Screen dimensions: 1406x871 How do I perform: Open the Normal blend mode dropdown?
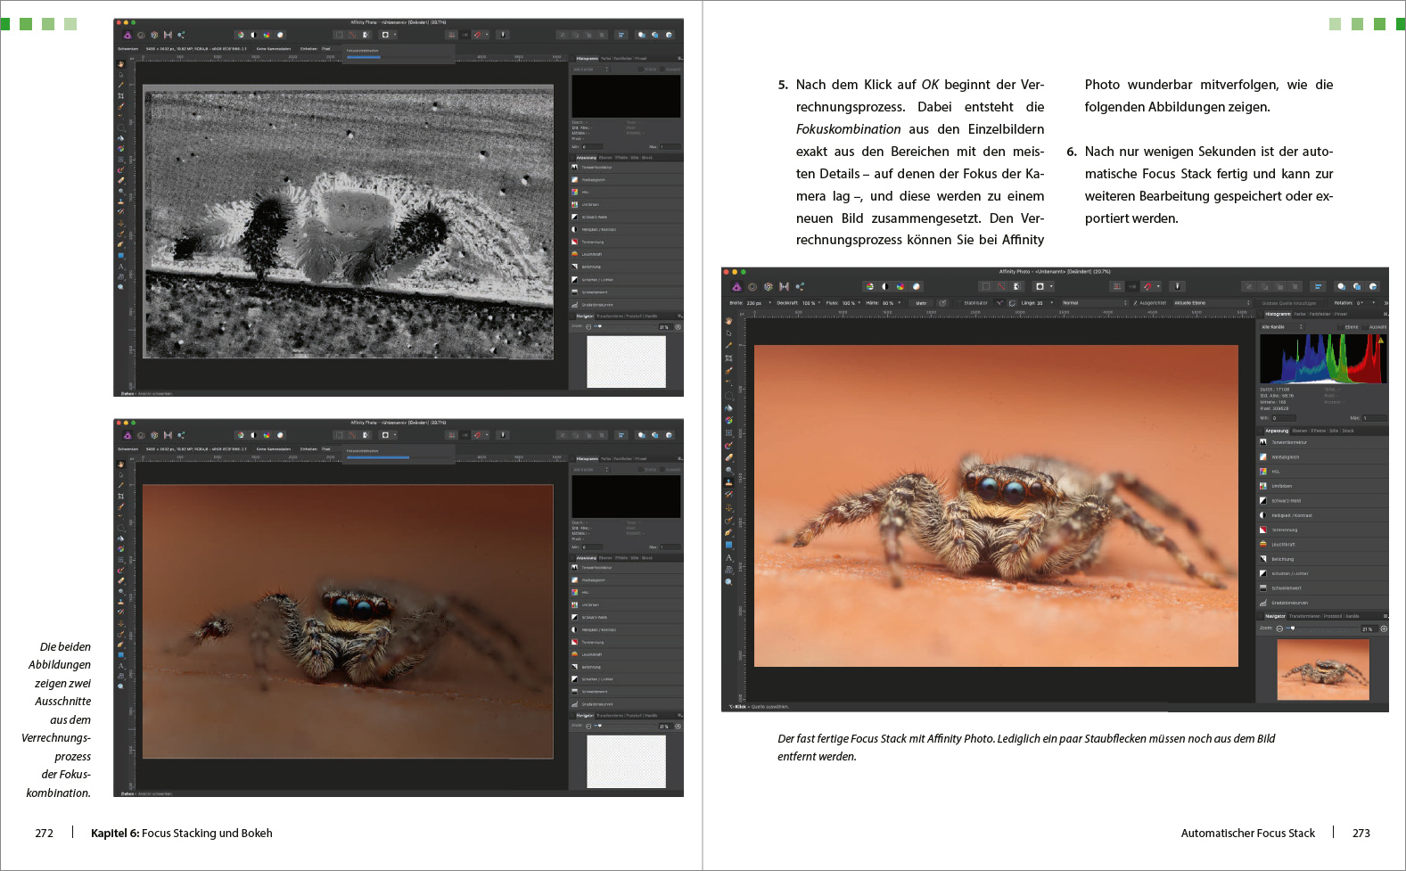pyautogui.click(x=1094, y=303)
